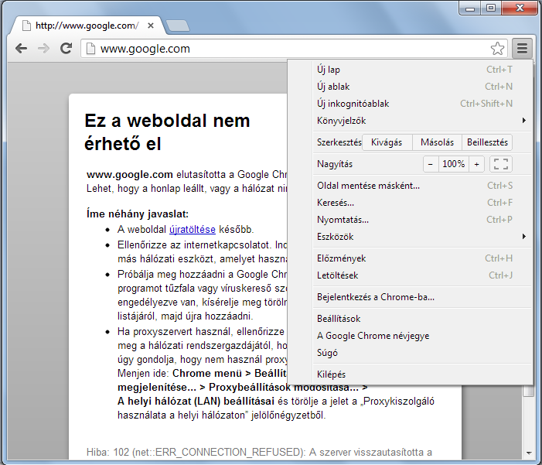This screenshot has width=542, height=465.
Task: Click the Kivágás button
Action: [x=387, y=142]
